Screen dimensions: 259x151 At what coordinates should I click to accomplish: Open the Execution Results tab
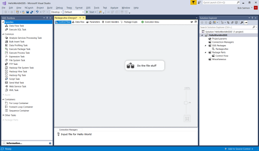[150, 22]
